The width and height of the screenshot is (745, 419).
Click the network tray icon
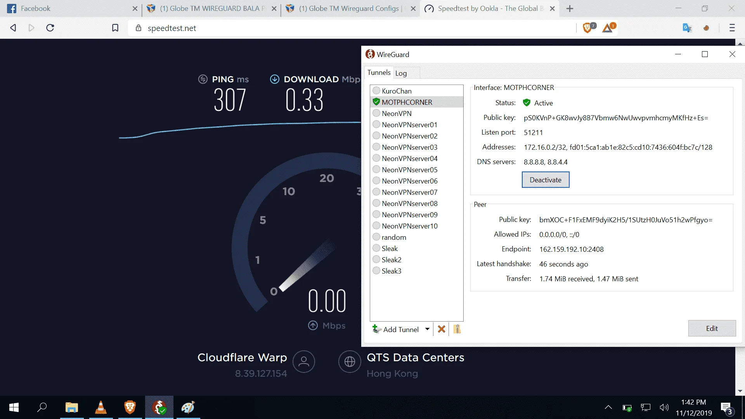pos(646,407)
